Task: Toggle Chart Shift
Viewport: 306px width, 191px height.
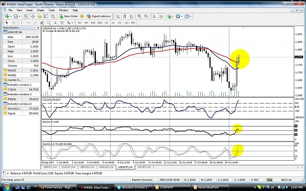Action: pos(161,16)
